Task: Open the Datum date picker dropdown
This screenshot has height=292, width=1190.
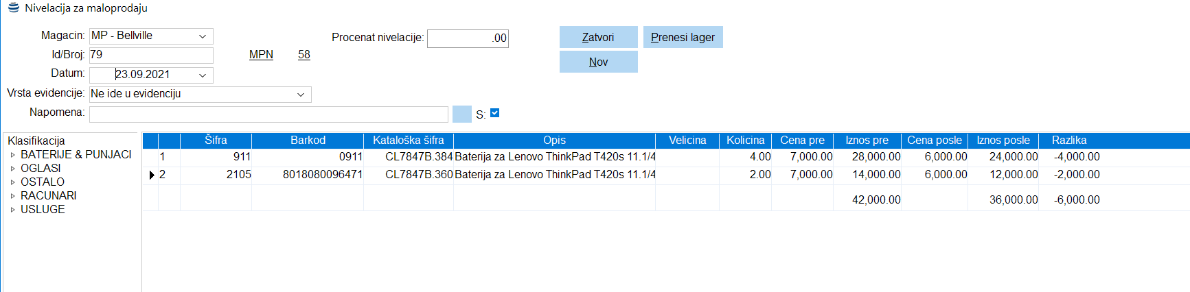Action: pos(203,75)
